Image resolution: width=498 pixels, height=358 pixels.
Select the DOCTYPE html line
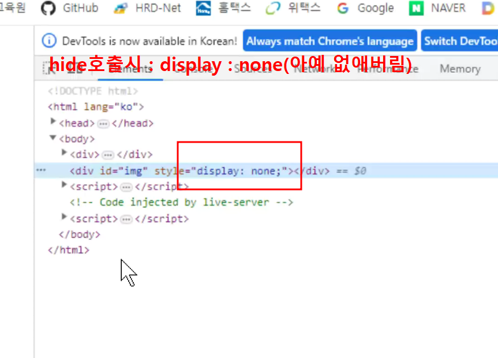coord(93,91)
